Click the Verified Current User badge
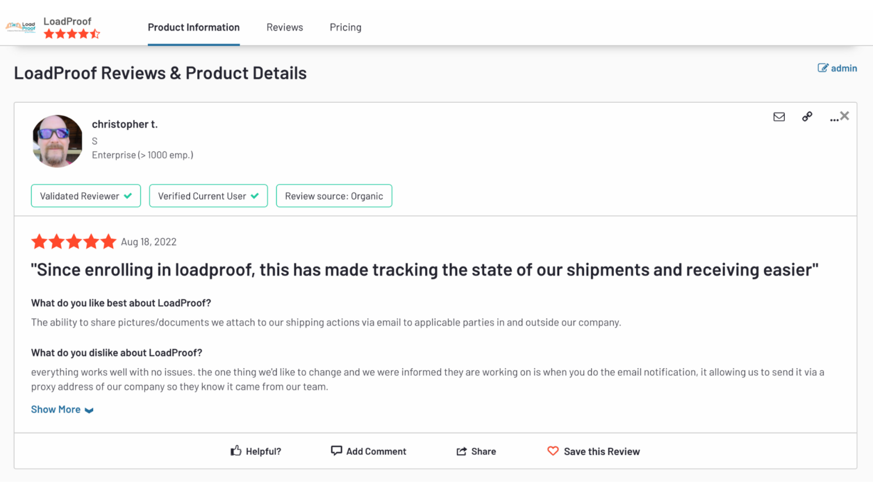This screenshot has width=873, height=491. 209,196
